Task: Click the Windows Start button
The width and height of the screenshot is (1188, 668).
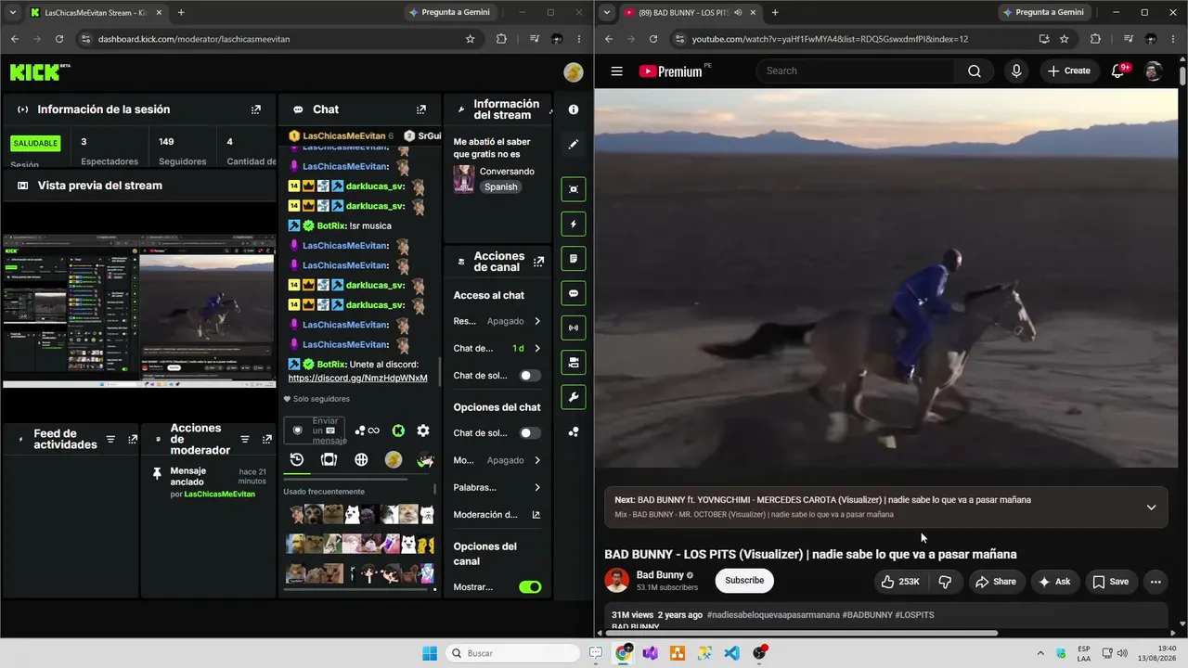Action: (430, 653)
